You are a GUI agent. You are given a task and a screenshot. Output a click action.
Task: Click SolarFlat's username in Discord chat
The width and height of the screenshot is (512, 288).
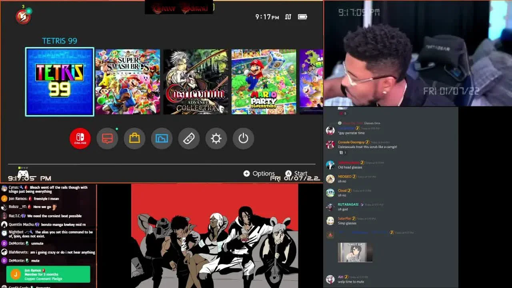[344, 218]
